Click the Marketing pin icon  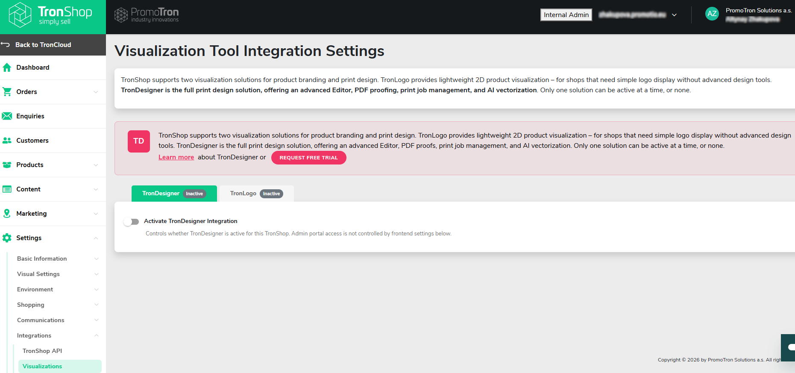point(7,214)
